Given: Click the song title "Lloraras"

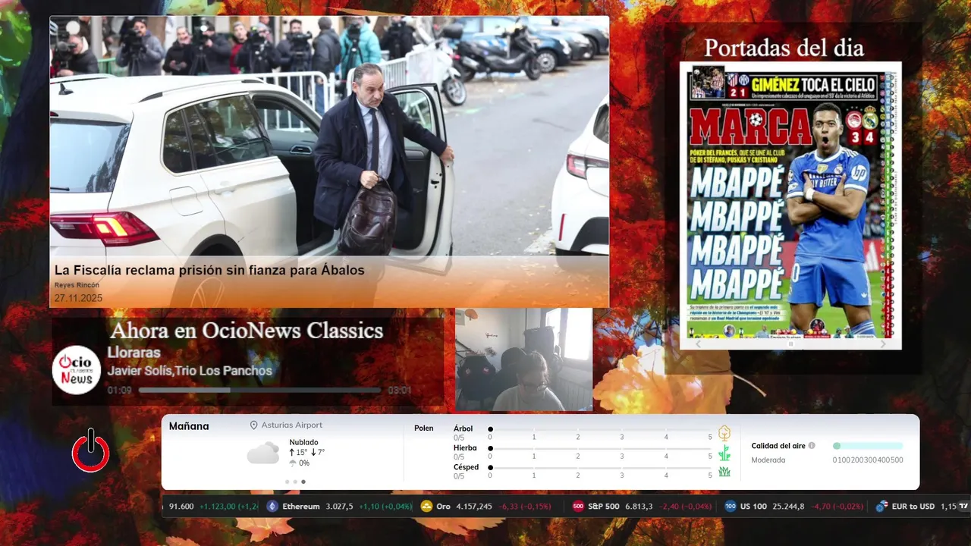Looking at the screenshot, I should [134, 353].
